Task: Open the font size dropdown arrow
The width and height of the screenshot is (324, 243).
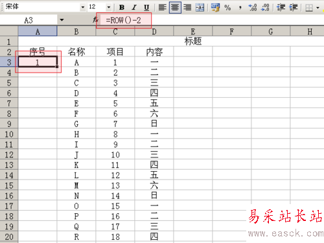Action: [109, 8]
